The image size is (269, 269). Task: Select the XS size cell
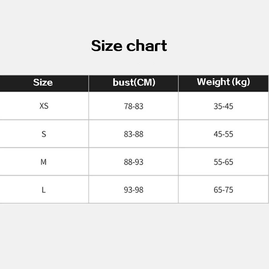(44, 106)
